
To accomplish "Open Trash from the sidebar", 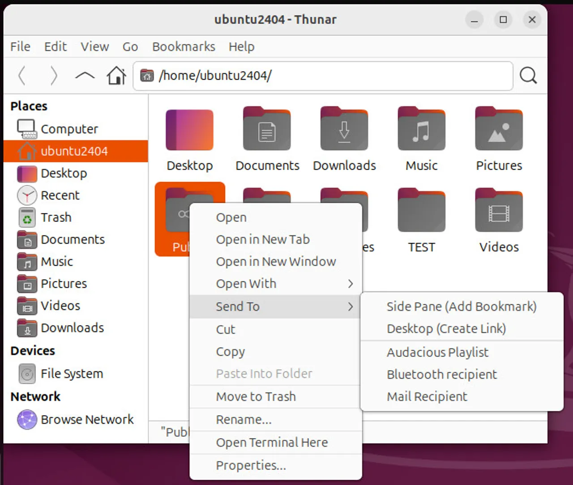I will 56,217.
